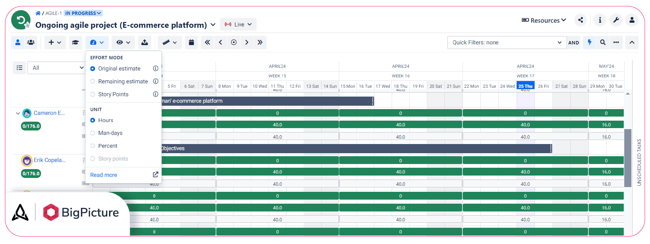Open the Quick Filters dropdown
Image resolution: width=650 pixels, height=244 pixels.
(x=507, y=42)
